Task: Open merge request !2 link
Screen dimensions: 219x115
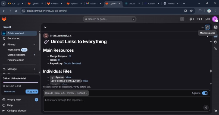Action: click(x=70, y=56)
